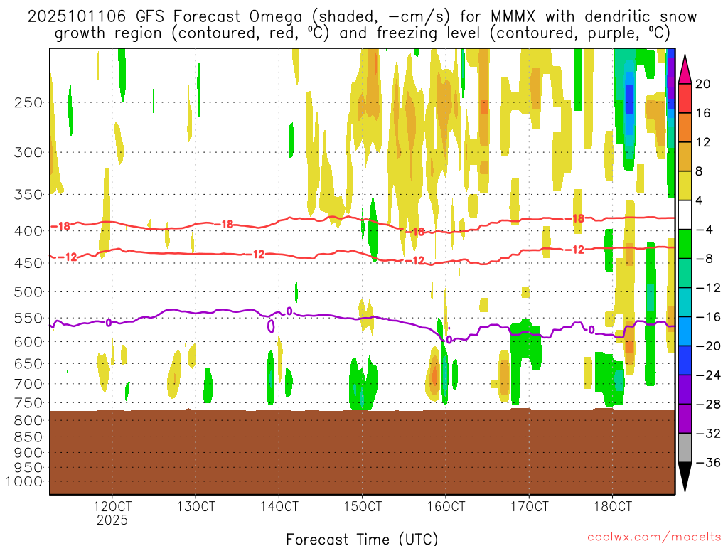Click the red -12 contour label near 180CT
The width and height of the screenshot is (728, 546).
pyautogui.click(x=575, y=250)
